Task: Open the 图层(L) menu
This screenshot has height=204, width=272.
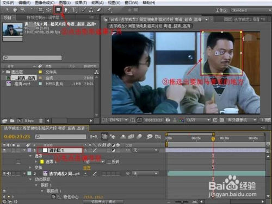Action: 65,3
